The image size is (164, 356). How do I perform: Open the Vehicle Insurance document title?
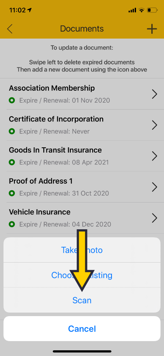[x=40, y=212]
